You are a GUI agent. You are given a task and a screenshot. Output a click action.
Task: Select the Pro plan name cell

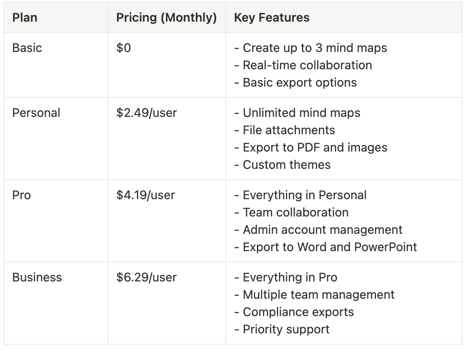click(56, 221)
